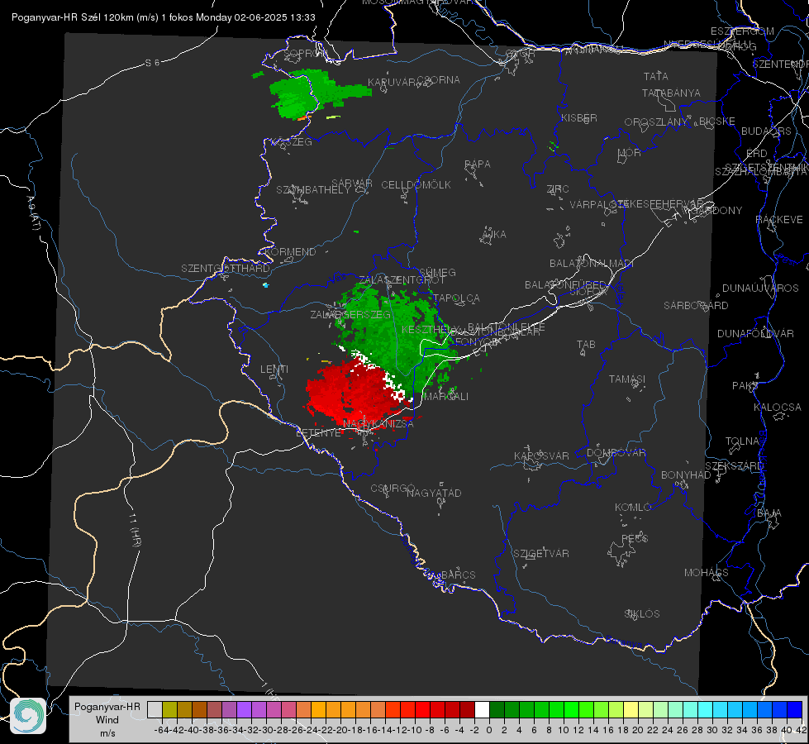Click the CSURGÓ town label
The height and width of the screenshot is (744, 809).
pyautogui.click(x=393, y=489)
